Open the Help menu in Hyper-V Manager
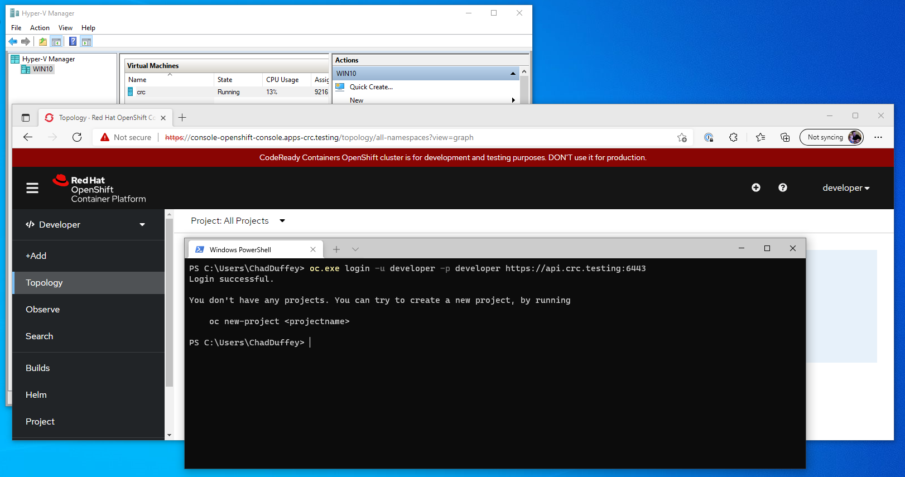 pyautogui.click(x=88, y=28)
